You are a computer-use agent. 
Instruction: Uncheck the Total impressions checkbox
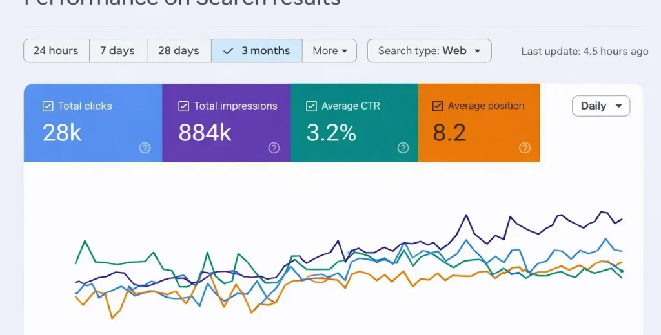click(184, 106)
